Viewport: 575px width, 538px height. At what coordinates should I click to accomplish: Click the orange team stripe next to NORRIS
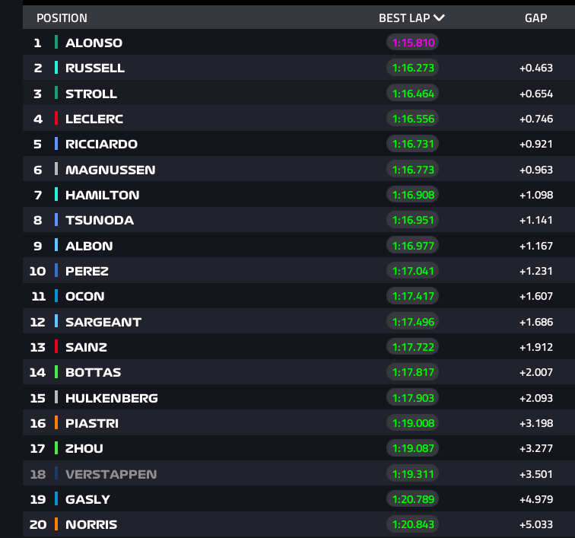tap(56, 524)
